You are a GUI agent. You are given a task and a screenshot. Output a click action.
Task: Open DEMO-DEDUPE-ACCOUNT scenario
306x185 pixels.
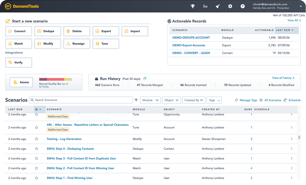[x=191, y=38]
